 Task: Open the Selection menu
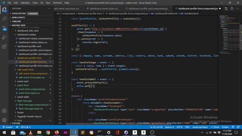[25, 3]
